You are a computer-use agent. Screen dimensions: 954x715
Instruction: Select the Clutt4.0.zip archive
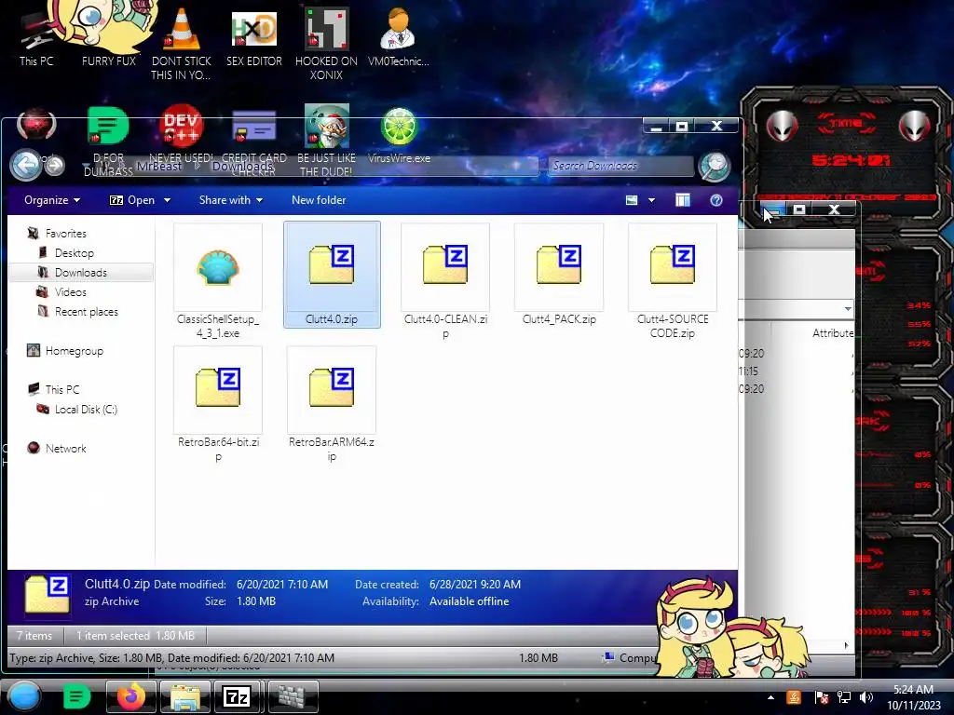[x=332, y=275]
